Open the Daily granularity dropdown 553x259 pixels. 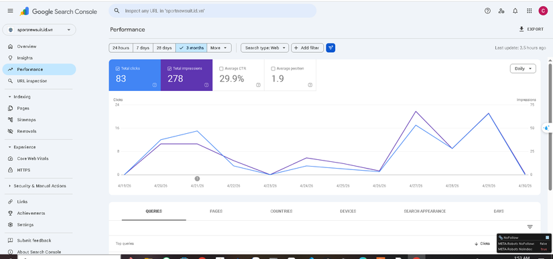point(523,69)
